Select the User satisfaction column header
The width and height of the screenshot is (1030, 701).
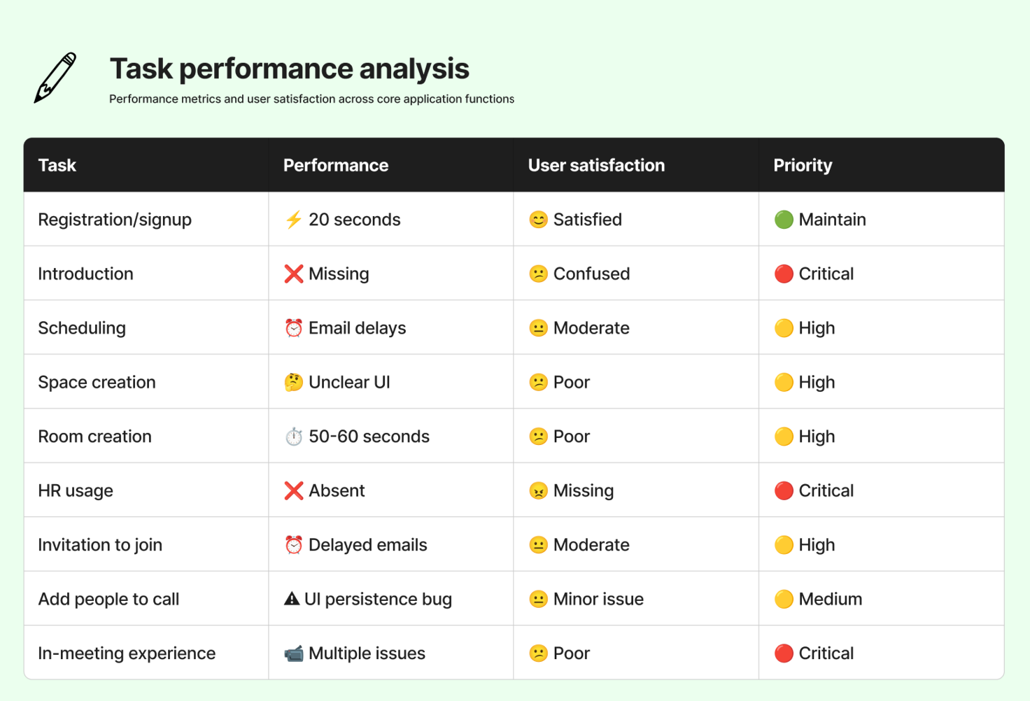(596, 165)
